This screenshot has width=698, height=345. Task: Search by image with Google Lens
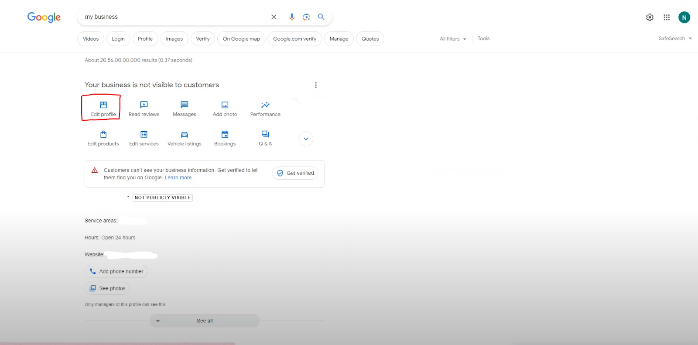[307, 17]
